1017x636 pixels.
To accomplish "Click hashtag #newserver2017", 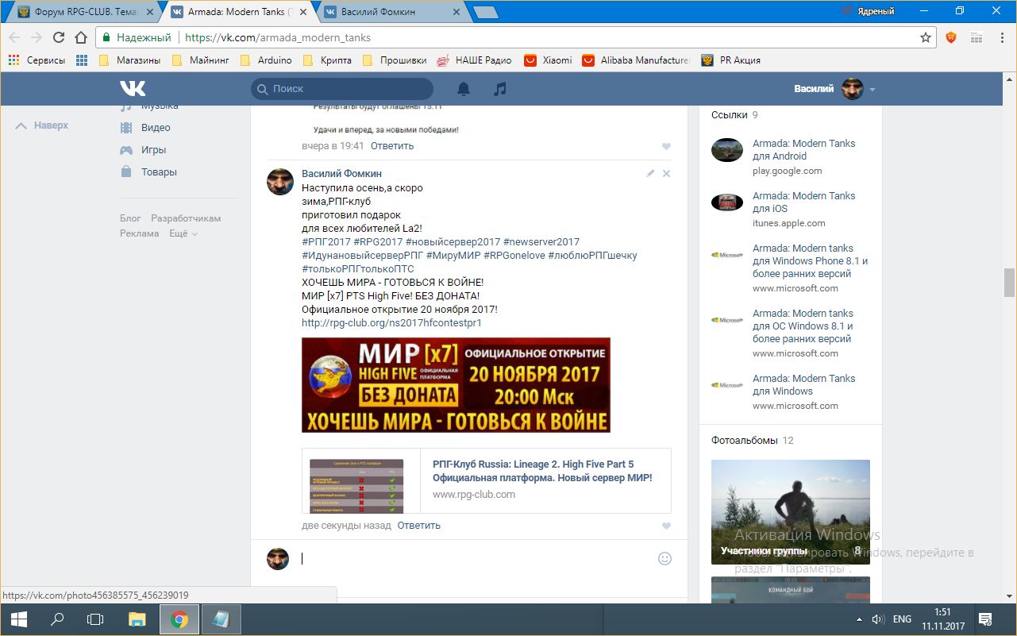I will (541, 242).
